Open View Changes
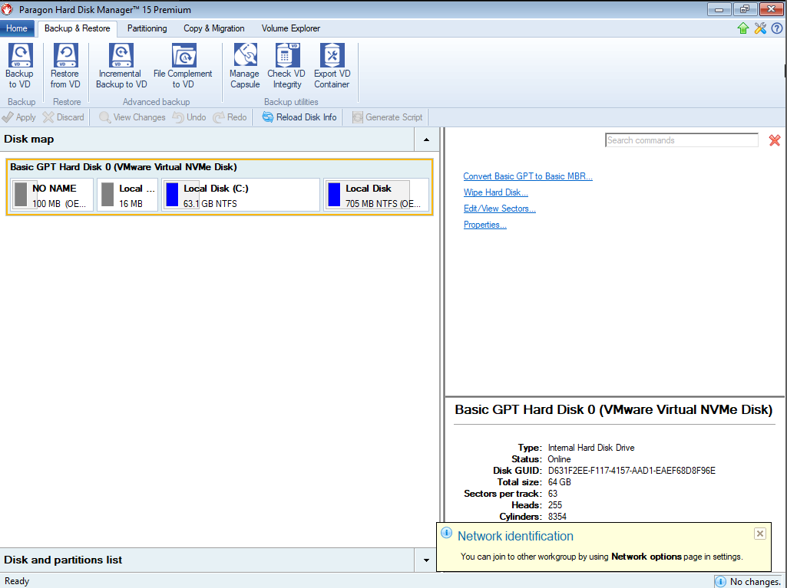 (x=133, y=117)
